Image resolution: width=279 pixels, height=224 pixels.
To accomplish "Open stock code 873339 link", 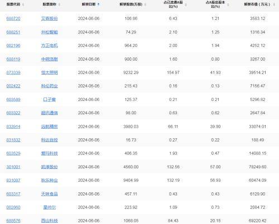I will click(x=13, y=72).
